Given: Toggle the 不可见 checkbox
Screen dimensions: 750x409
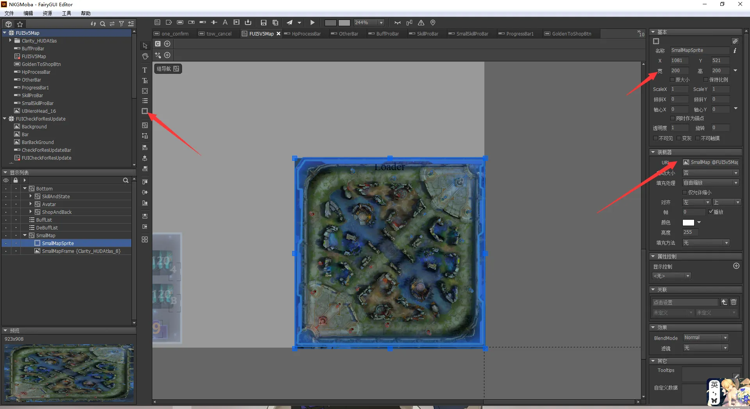Looking at the screenshot, I should tap(655, 138).
